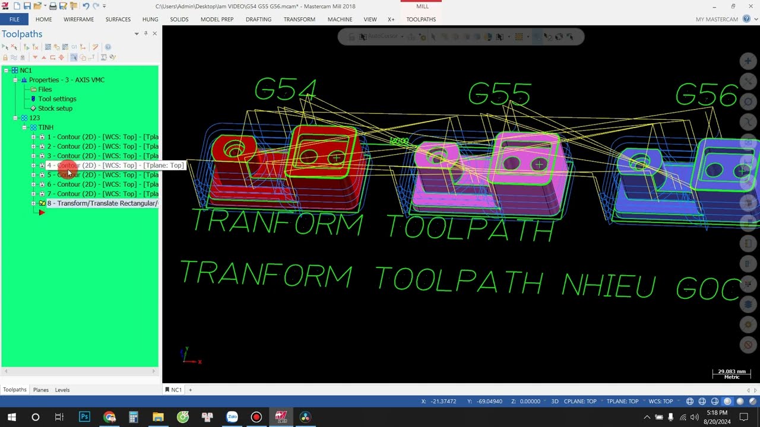
Task: Click Select all dirty operations icon
Action: (14, 47)
